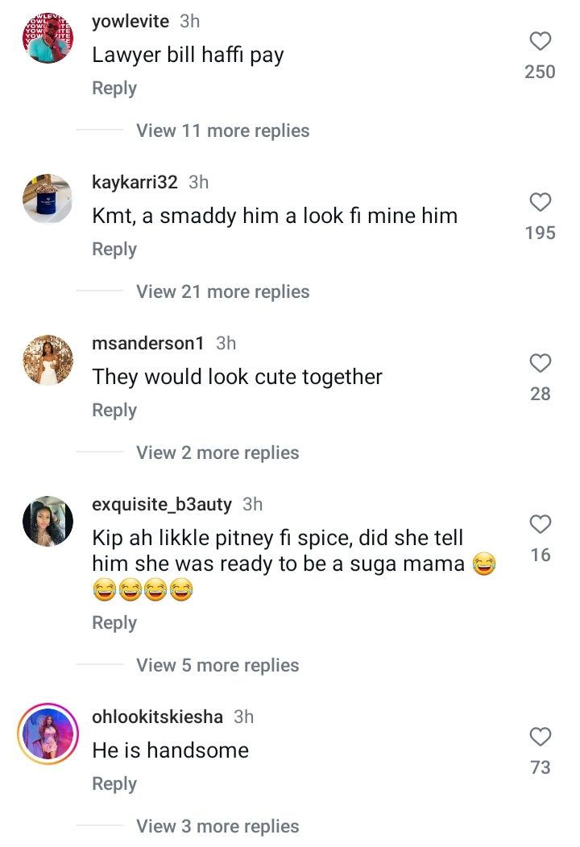The width and height of the screenshot is (580, 847).
Task: Open kaykarri32's profile avatar
Action: pyautogui.click(x=48, y=199)
